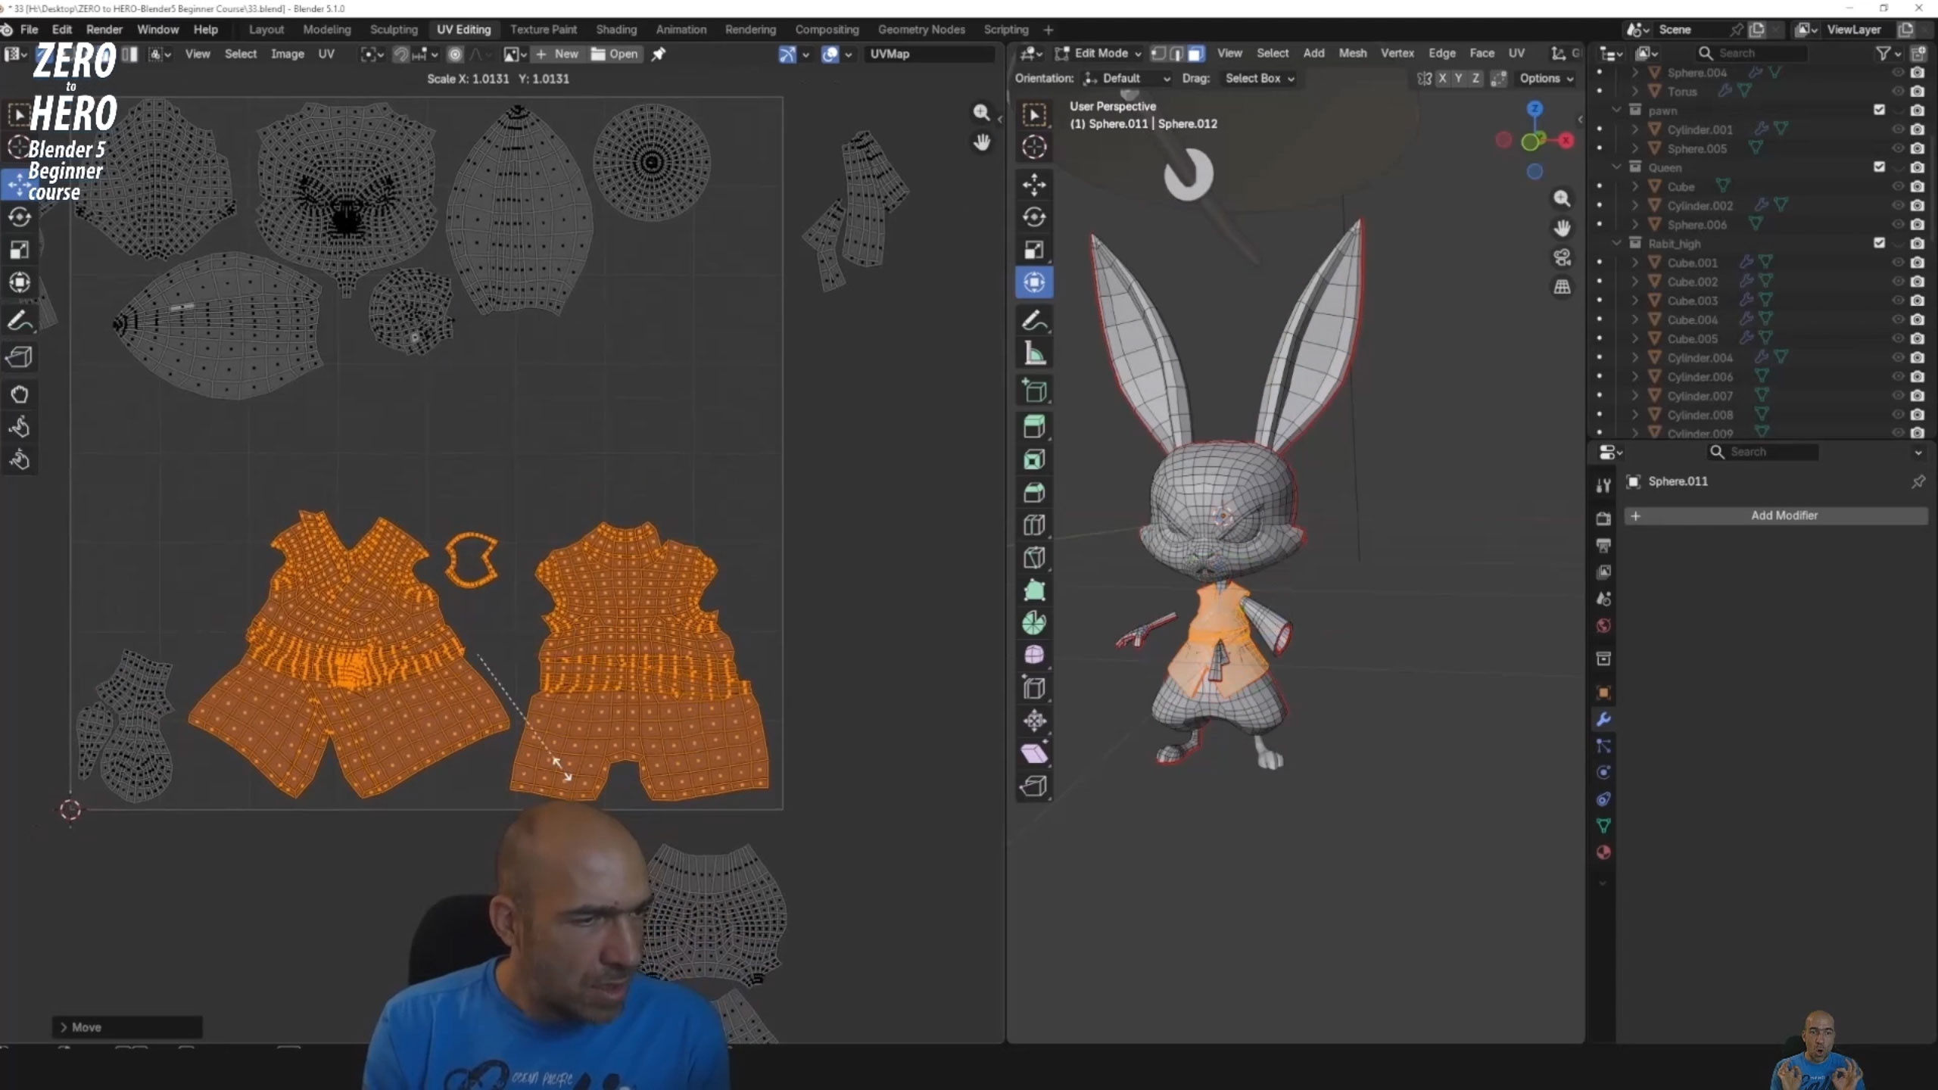Collapse the Queen collection
This screenshot has height=1090, width=1938.
tap(1617, 167)
